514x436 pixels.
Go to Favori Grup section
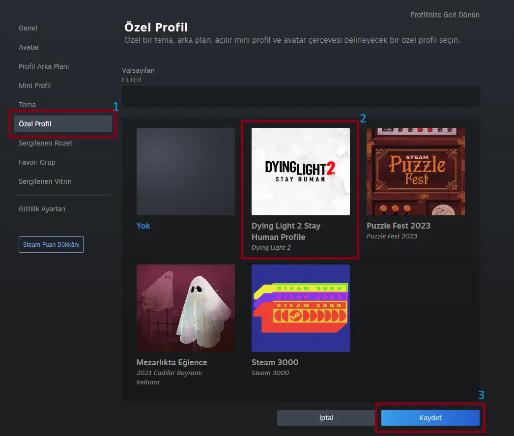tap(37, 162)
